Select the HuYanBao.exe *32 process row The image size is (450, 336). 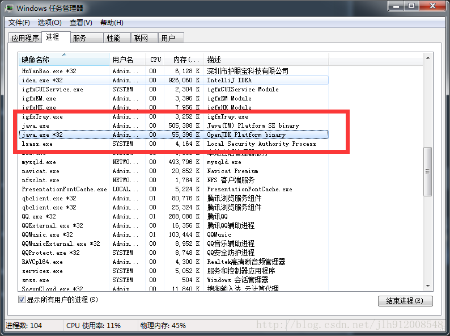click(173, 71)
